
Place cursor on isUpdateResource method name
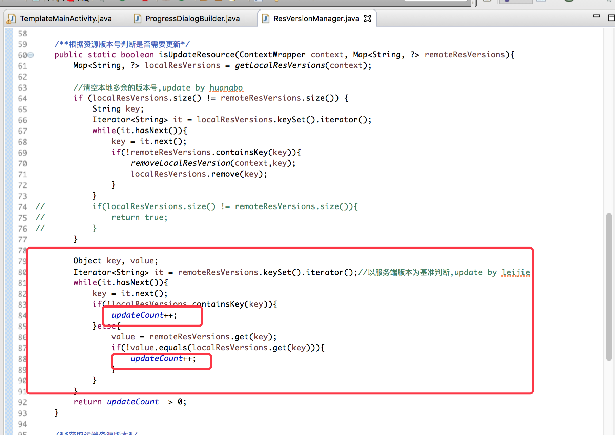click(197, 55)
